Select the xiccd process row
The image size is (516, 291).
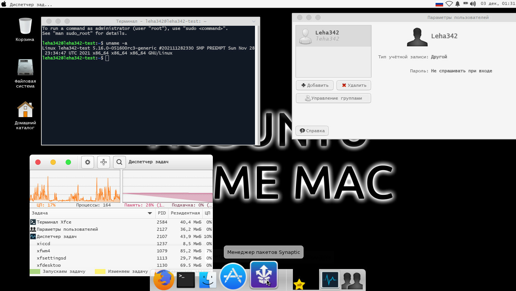(121, 244)
